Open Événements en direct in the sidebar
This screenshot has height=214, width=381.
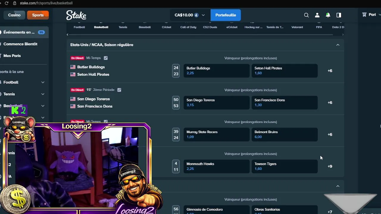pyautogui.click(x=24, y=32)
